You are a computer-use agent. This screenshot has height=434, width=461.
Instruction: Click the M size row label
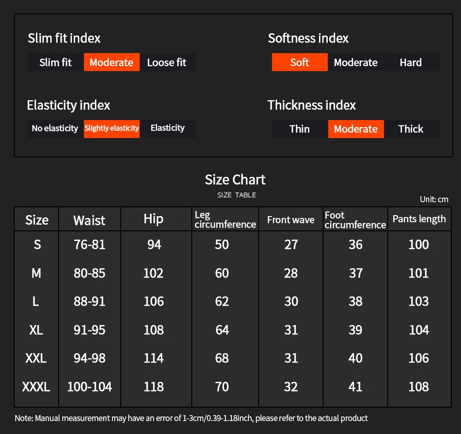36,273
